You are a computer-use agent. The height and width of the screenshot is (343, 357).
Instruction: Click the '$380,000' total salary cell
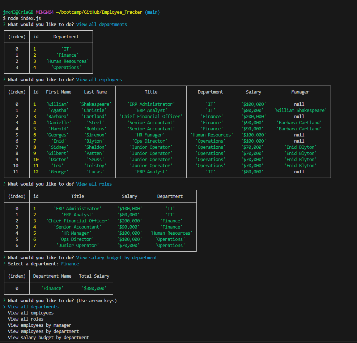coord(94,288)
